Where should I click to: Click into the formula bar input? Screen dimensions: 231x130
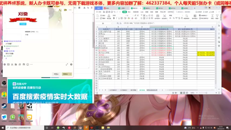[169, 23]
